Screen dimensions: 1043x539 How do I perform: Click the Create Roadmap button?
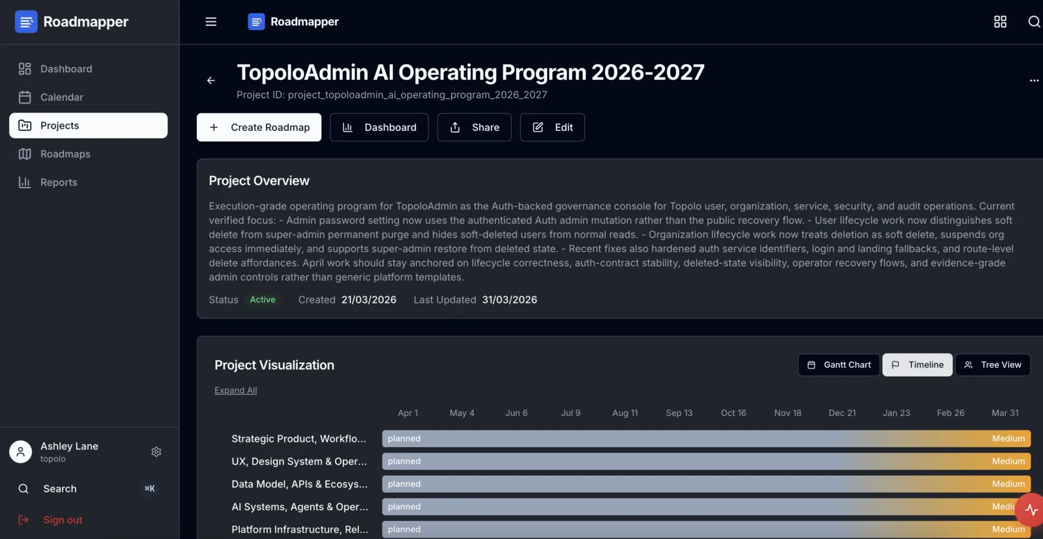(259, 128)
